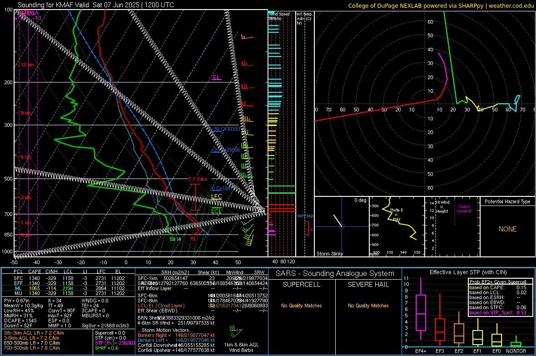Click the red circle in the Storm Slinky plot
536x356 pixels.
pos(342,226)
